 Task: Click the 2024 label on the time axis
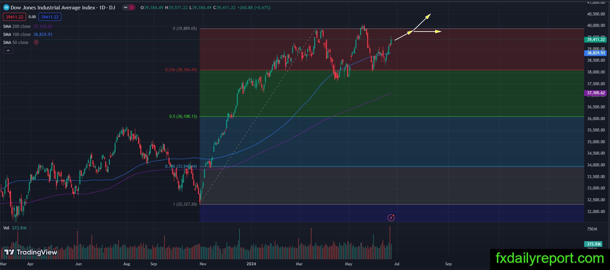tap(251, 264)
